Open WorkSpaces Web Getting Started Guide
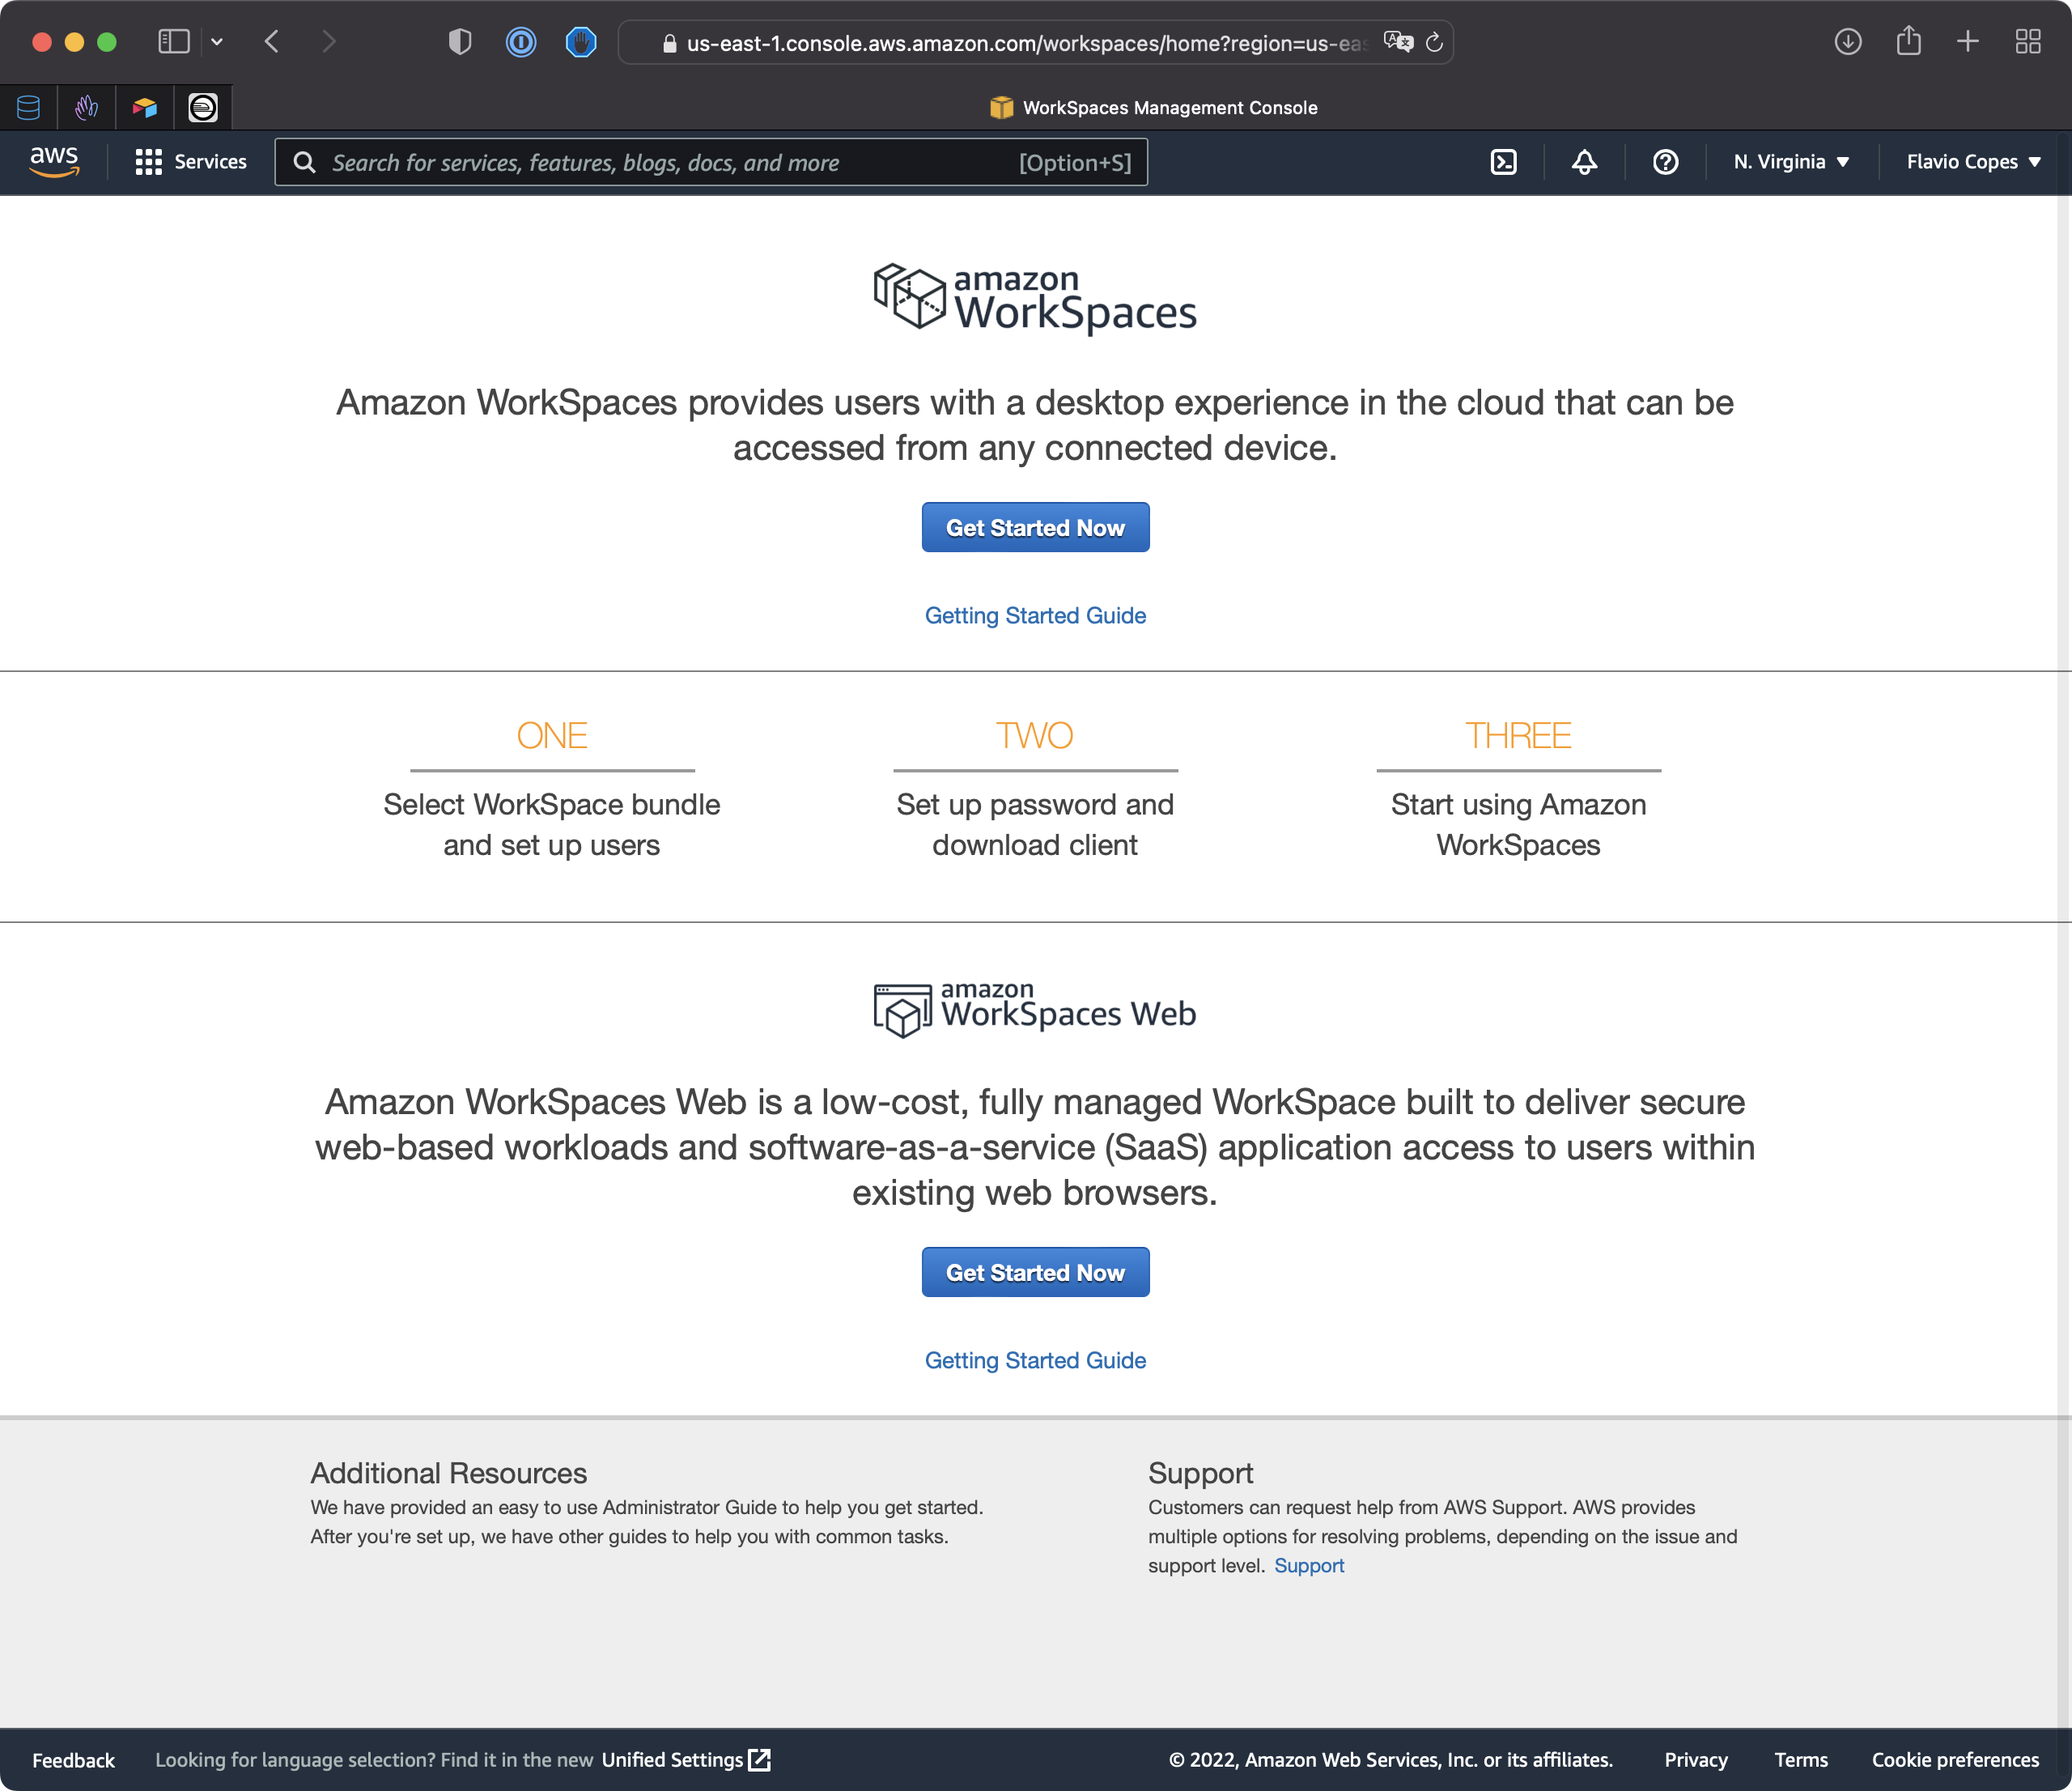 coord(1035,1359)
